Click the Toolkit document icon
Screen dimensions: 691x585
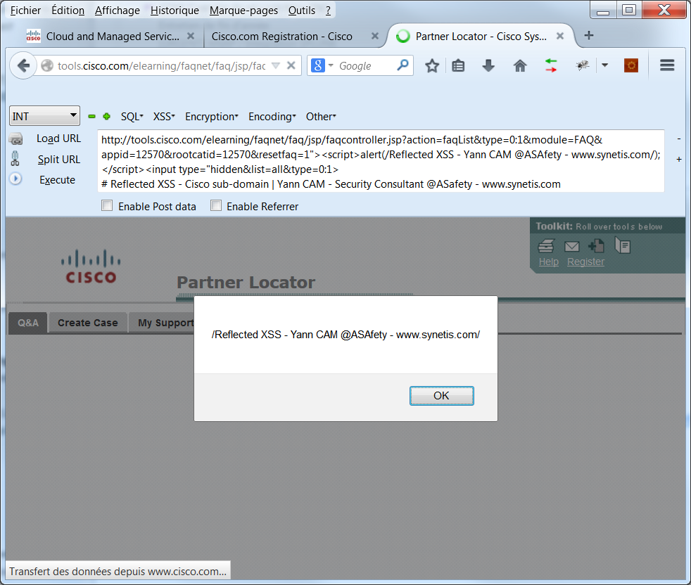pyautogui.click(x=623, y=245)
